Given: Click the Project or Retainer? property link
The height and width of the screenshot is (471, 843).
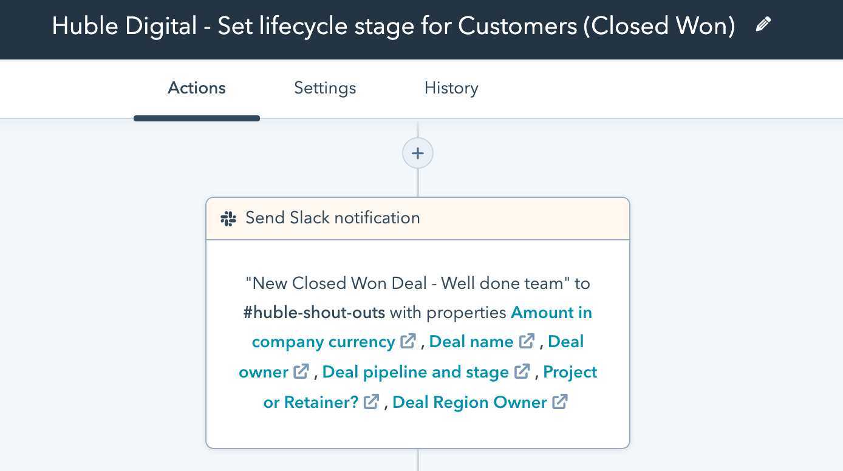Looking at the screenshot, I should tap(311, 402).
